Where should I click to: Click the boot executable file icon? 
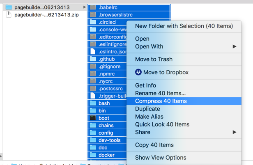coord(93,118)
